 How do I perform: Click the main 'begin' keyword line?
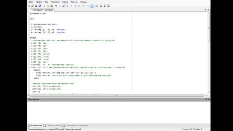point(33,38)
